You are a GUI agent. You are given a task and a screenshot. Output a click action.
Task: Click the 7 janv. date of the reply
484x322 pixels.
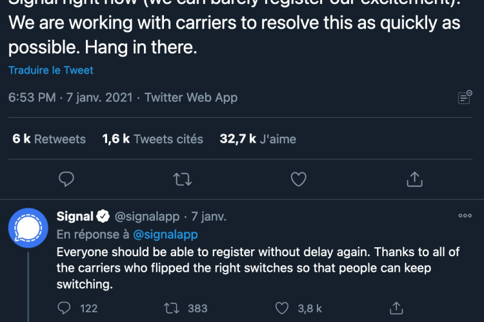pos(208,216)
